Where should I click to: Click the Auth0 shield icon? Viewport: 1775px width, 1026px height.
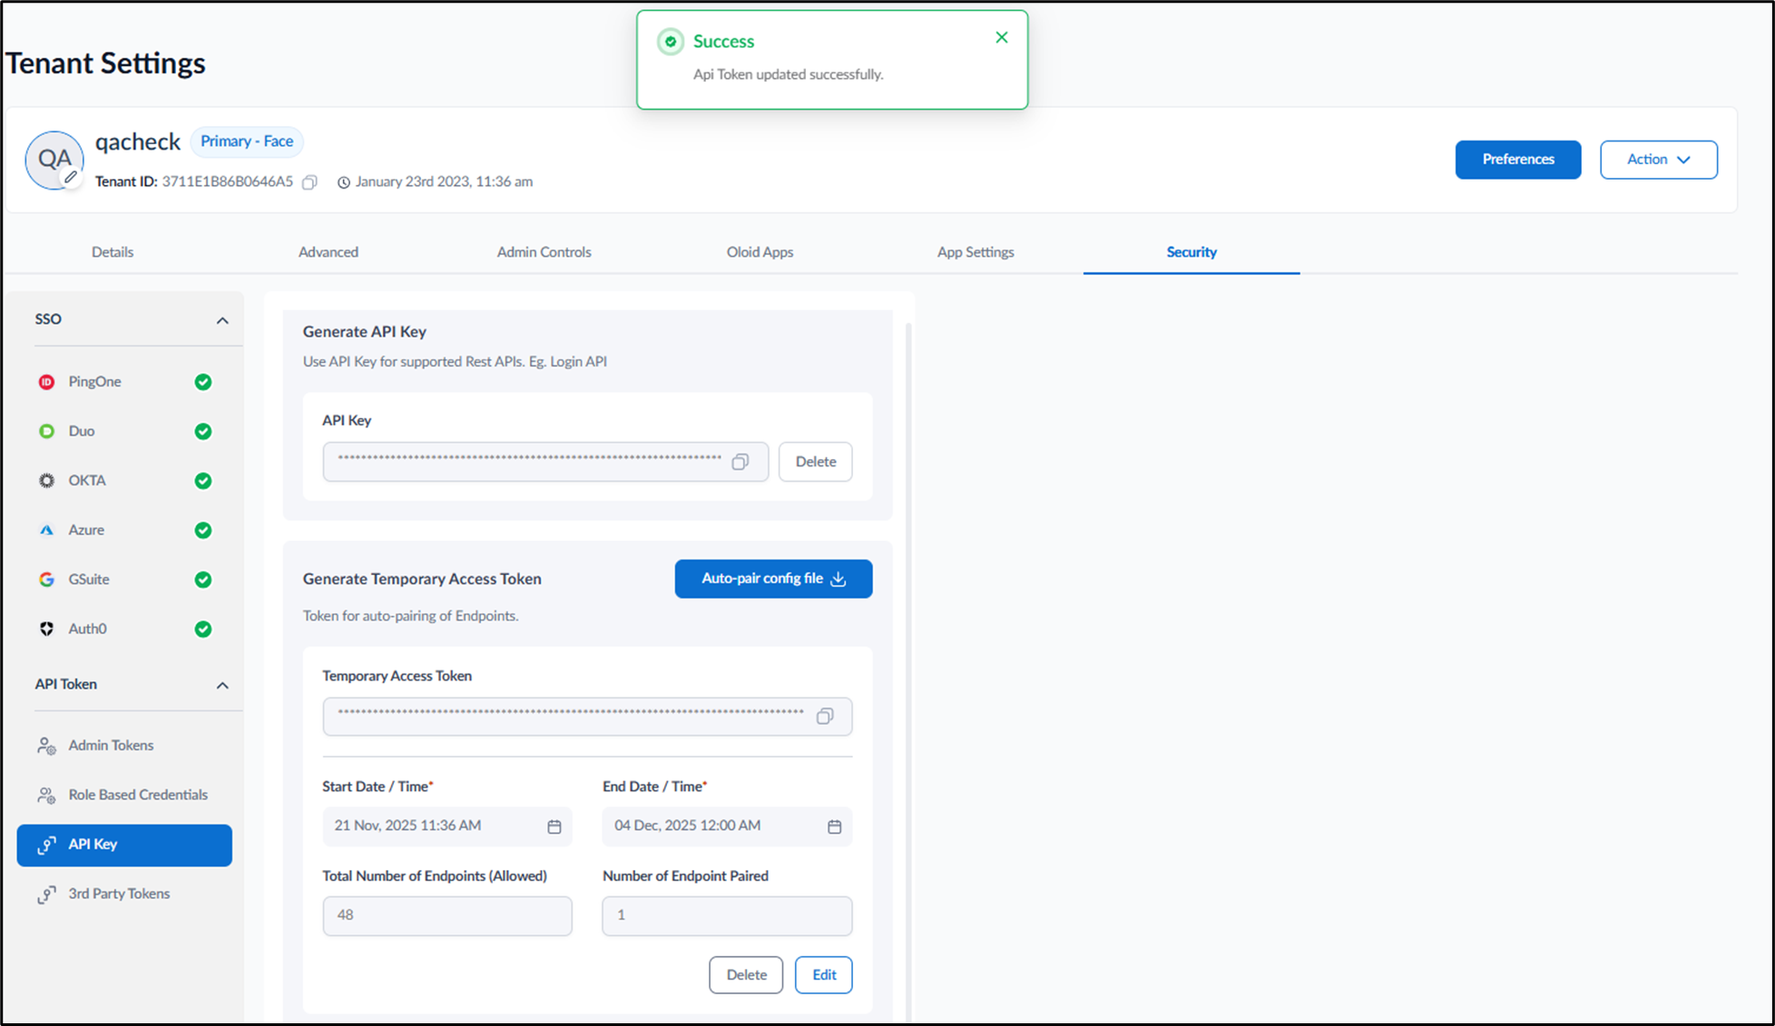click(x=46, y=629)
